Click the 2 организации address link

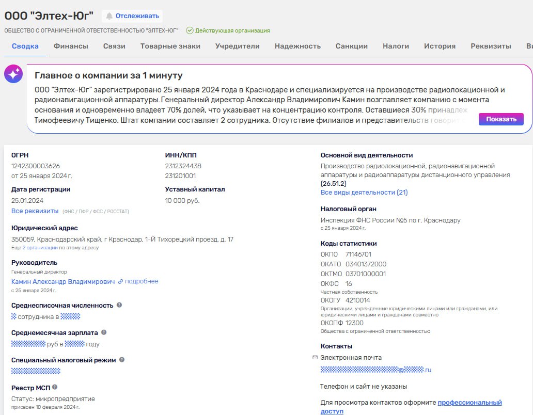click(40, 248)
